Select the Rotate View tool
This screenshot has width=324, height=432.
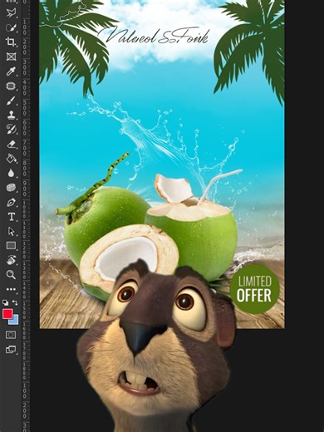[11, 260]
